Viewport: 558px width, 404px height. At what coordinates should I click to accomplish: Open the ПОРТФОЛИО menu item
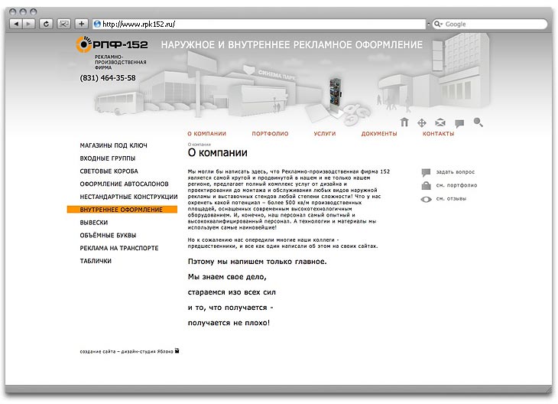270,134
